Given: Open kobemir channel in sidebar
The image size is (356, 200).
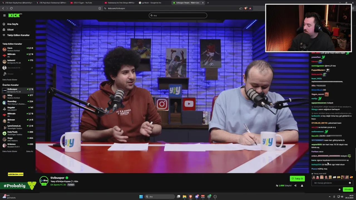Looking at the screenshot, I should tap(18, 61).
